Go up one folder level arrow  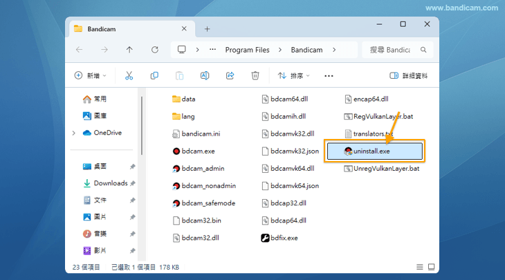coord(129,50)
